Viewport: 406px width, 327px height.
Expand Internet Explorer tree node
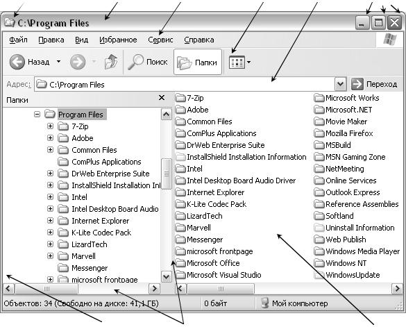point(50,221)
